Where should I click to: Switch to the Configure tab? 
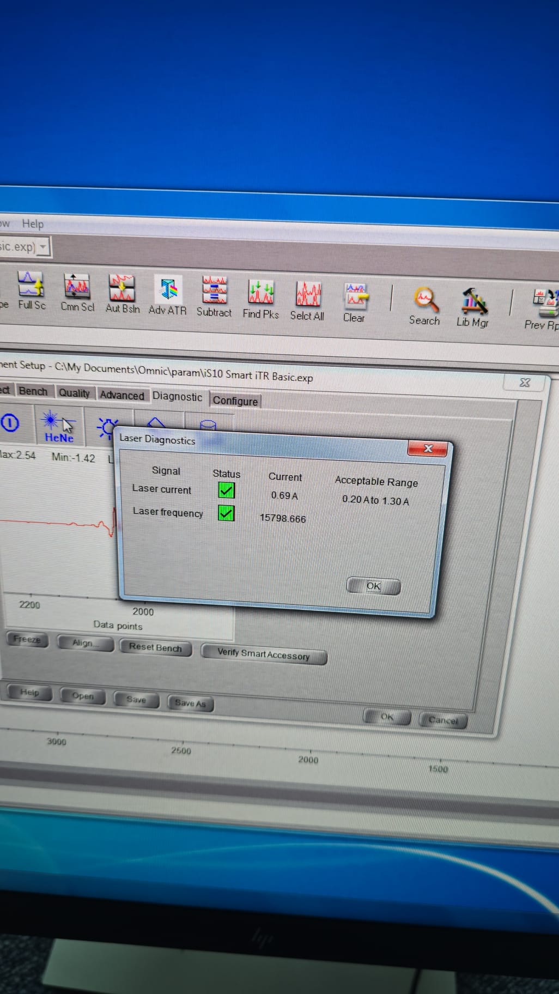(x=235, y=401)
